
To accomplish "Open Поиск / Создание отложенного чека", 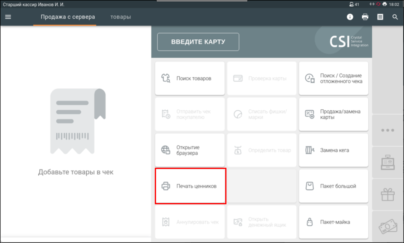I will [334, 79].
